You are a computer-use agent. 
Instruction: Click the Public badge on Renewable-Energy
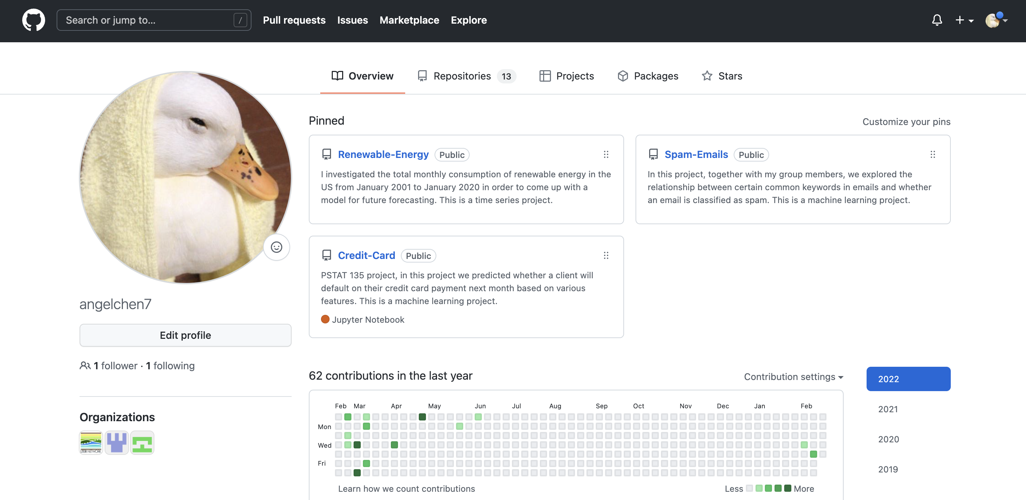452,155
